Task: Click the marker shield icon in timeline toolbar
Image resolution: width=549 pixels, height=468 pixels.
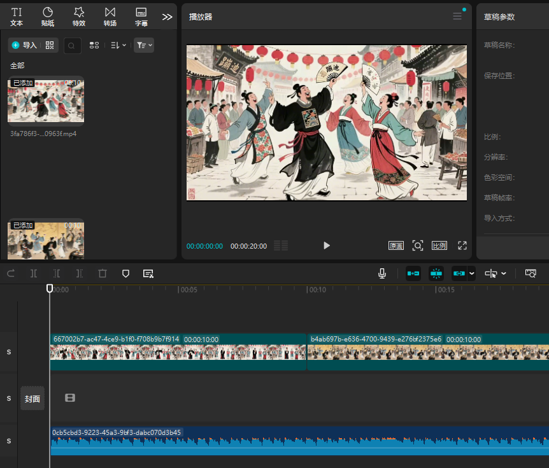Action: (x=125, y=273)
